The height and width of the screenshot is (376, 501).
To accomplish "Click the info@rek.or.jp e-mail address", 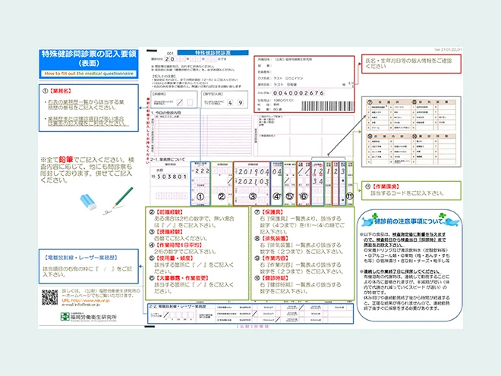I will [87, 305].
